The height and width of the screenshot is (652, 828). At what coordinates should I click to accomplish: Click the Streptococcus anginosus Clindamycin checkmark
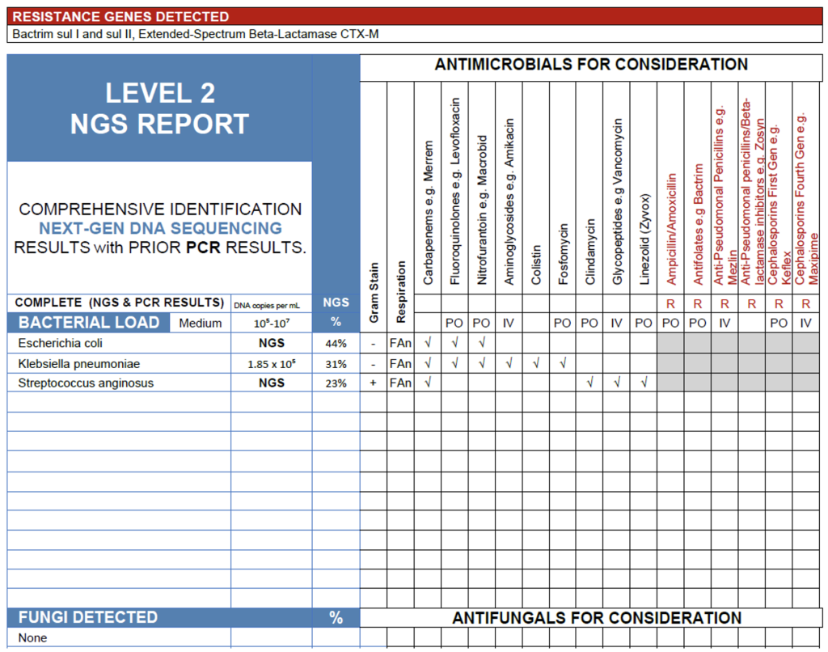coord(589,383)
